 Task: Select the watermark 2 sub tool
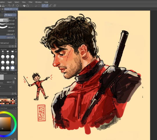point(8,34)
